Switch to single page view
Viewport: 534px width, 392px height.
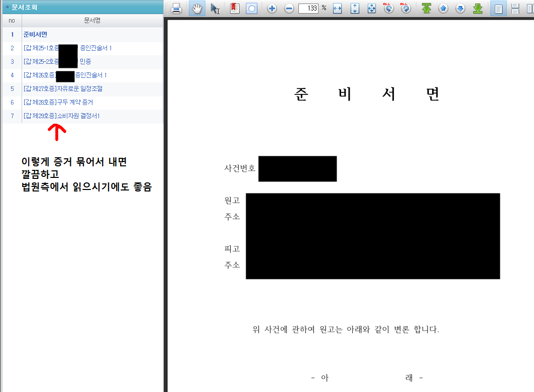click(498, 8)
